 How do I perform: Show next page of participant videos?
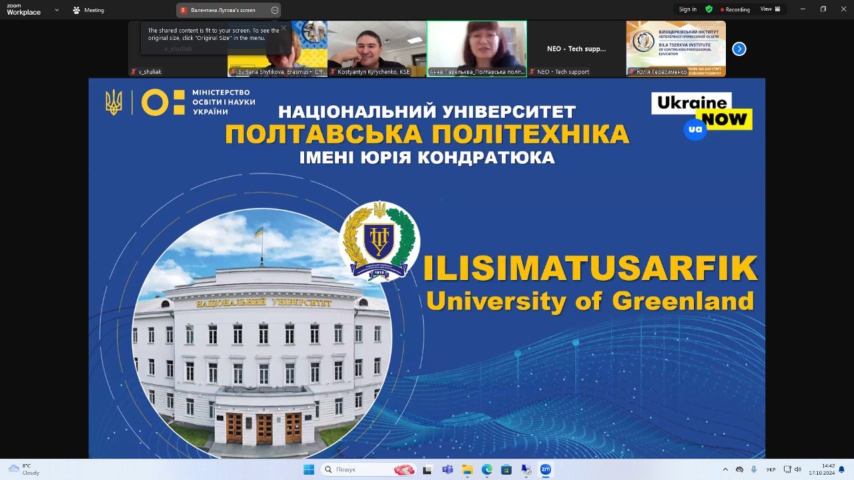[x=739, y=49]
